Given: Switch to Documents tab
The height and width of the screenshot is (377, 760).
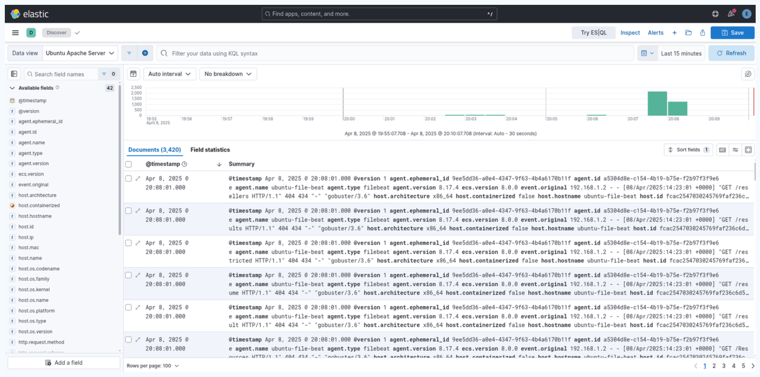Looking at the screenshot, I should (x=155, y=150).
